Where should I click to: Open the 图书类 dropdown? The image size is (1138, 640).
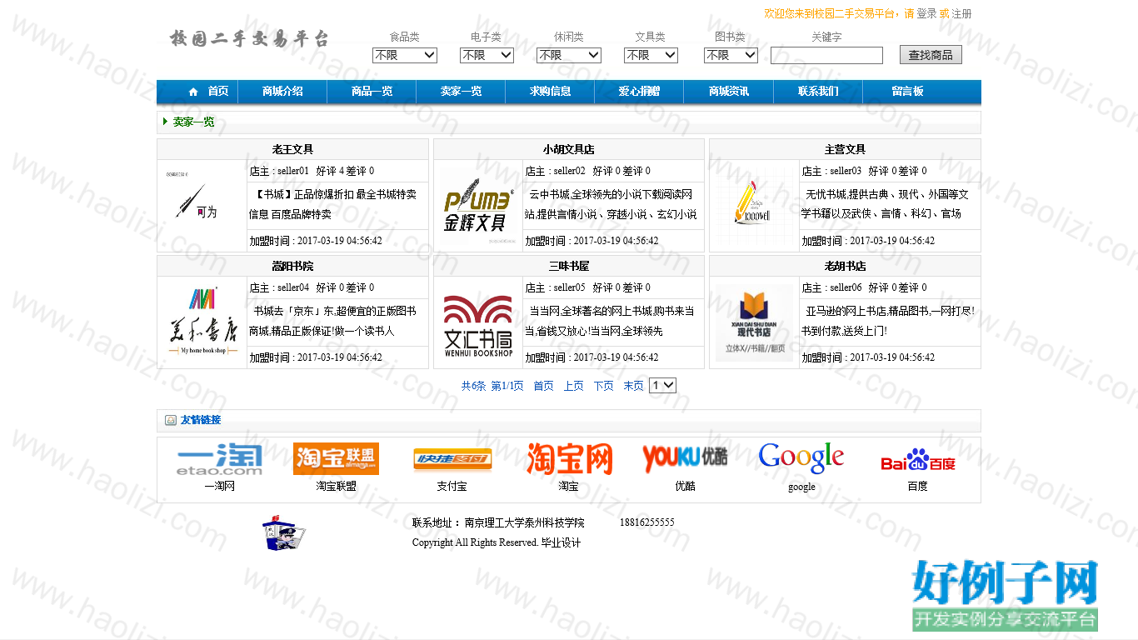click(731, 55)
